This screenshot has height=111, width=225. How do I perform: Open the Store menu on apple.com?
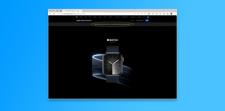[81, 17]
